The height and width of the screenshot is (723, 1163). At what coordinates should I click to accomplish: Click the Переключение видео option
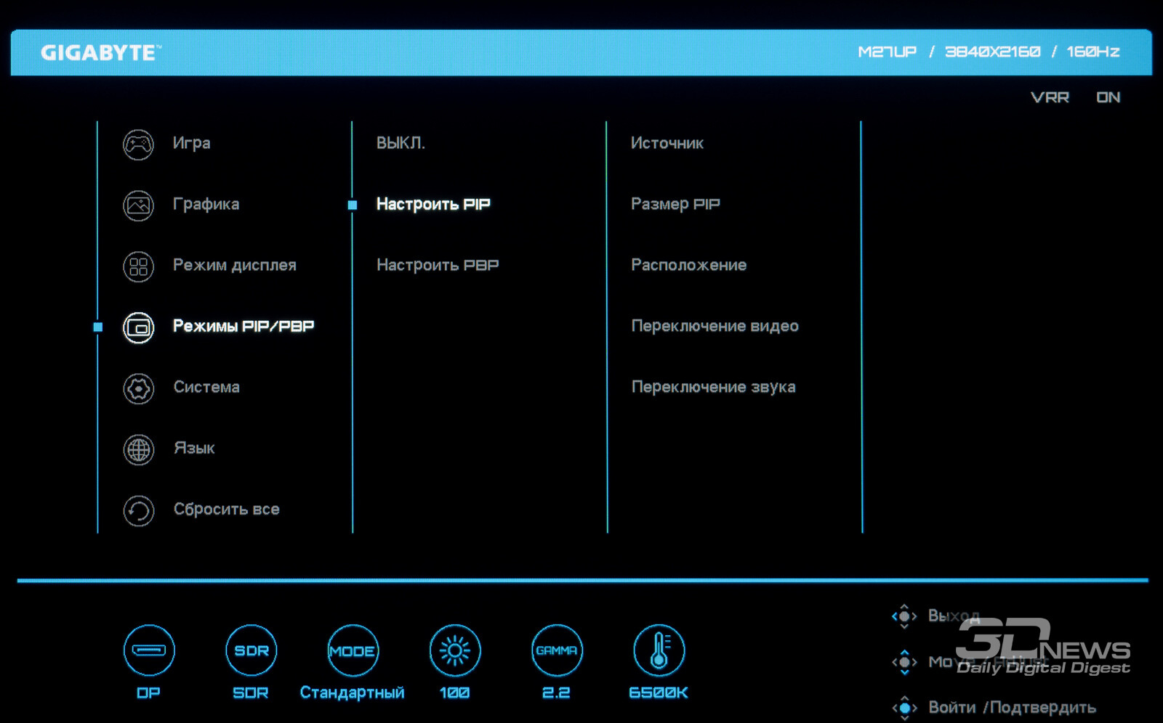715,326
